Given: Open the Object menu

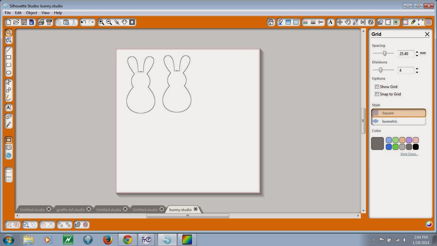Looking at the screenshot, I should 31,13.
